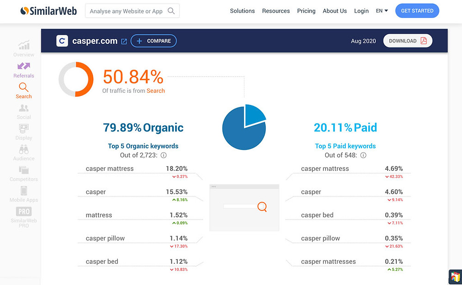Click the casper.com favicon logo

[x=62, y=41]
